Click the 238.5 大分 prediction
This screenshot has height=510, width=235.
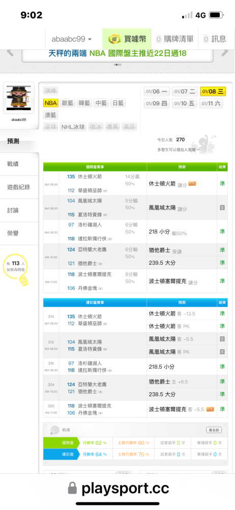(x=162, y=394)
